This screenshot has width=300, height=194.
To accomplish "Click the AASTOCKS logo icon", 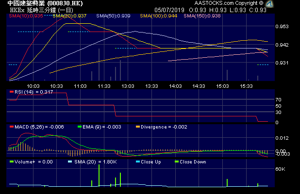I will point(269,3).
